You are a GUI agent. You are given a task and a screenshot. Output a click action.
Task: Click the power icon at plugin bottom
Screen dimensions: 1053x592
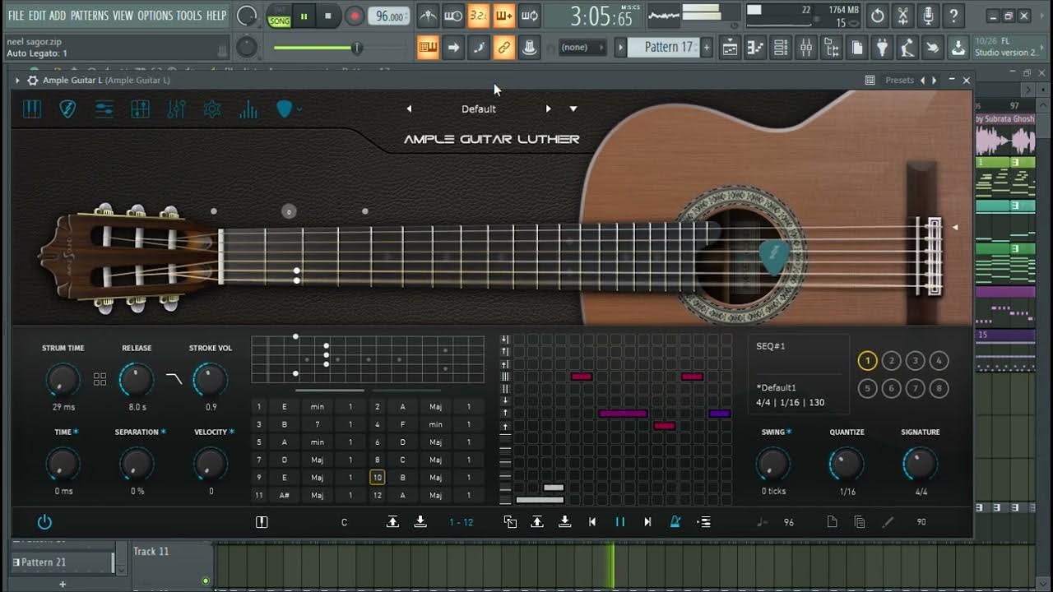pyautogui.click(x=44, y=522)
